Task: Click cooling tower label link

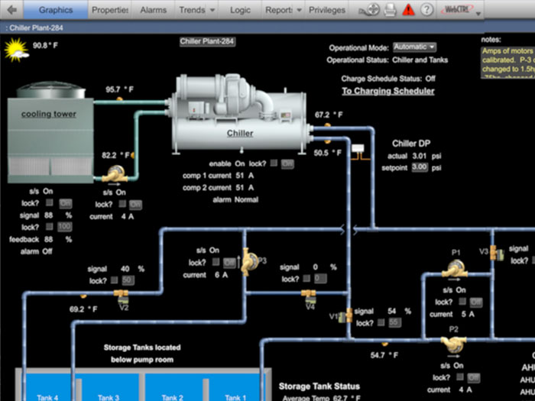Action: coord(48,114)
